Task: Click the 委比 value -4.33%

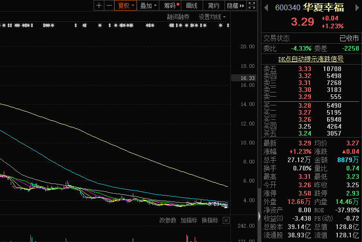Action: [301, 49]
